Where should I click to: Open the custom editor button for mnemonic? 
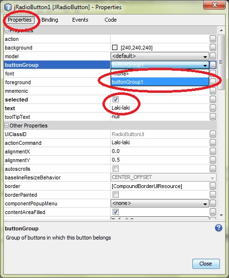[213, 91]
